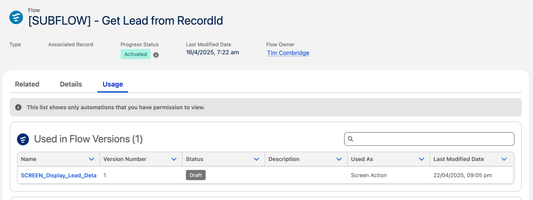Viewport: 533px width, 200px height.
Task: Open the Status column chevron menu
Action: tap(257, 159)
